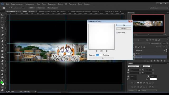Toggle Underline text style
This screenshot has height=95, width=169.
[x=150, y=83]
